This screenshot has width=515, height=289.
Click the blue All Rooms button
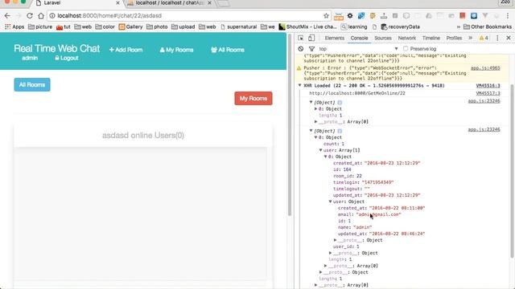click(x=32, y=85)
